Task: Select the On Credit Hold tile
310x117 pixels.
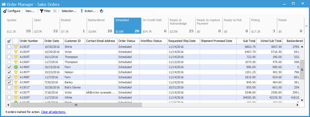Action: click(x=155, y=26)
